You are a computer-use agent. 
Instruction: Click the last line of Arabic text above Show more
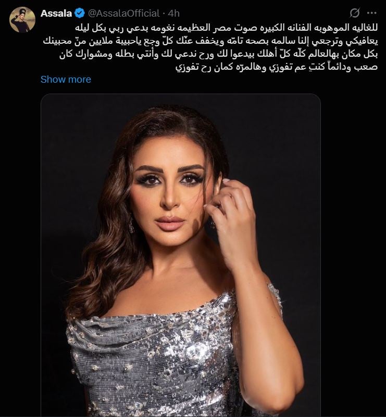pos(277,67)
